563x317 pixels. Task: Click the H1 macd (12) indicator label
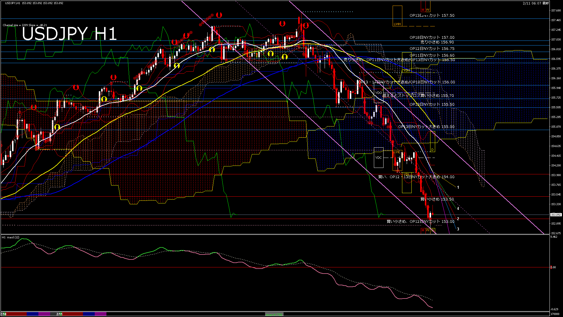(x=11, y=237)
